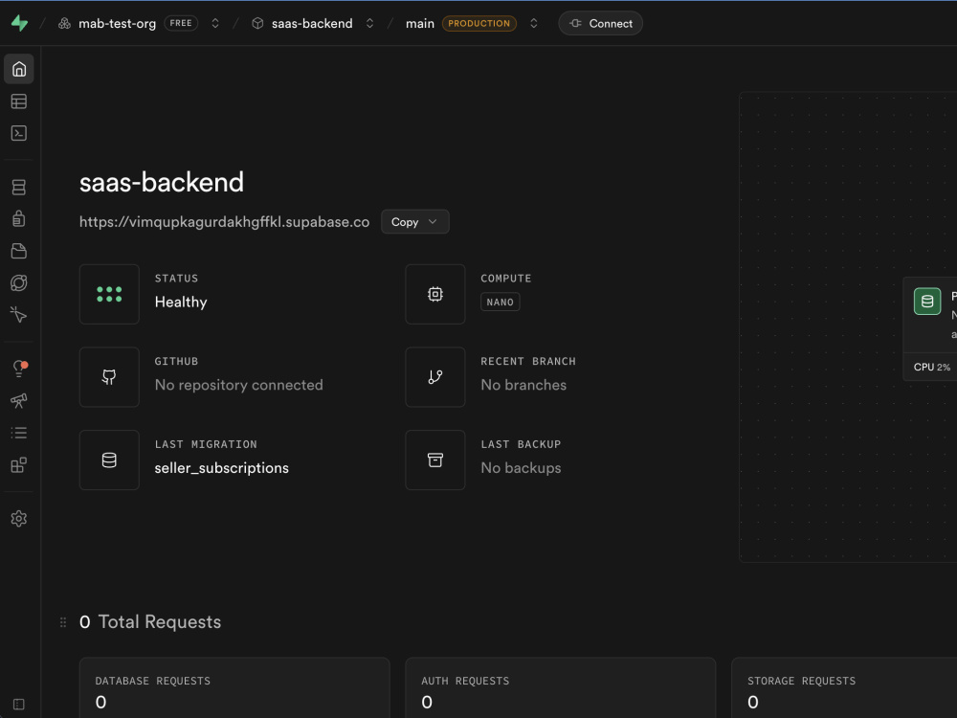This screenshot has height=718, width=957.
Task: Open mab-test-org breadcrumb link
Action: (x=117, y=23)
